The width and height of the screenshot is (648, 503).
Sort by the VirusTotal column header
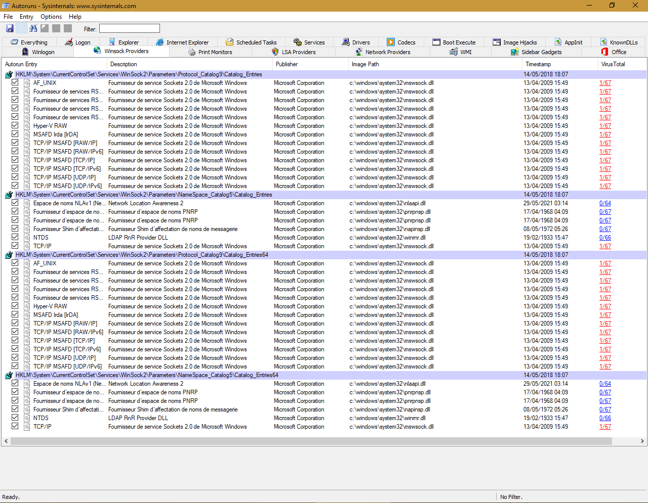coord(622,64)
